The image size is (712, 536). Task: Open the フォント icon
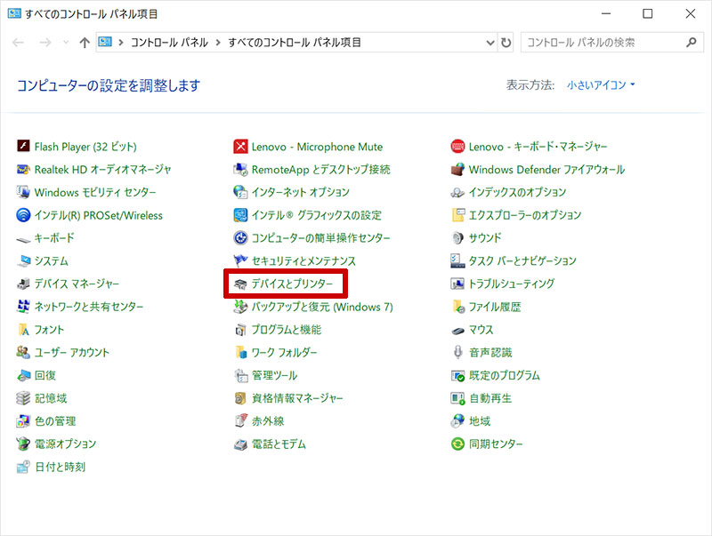click(x=23, y=330)
